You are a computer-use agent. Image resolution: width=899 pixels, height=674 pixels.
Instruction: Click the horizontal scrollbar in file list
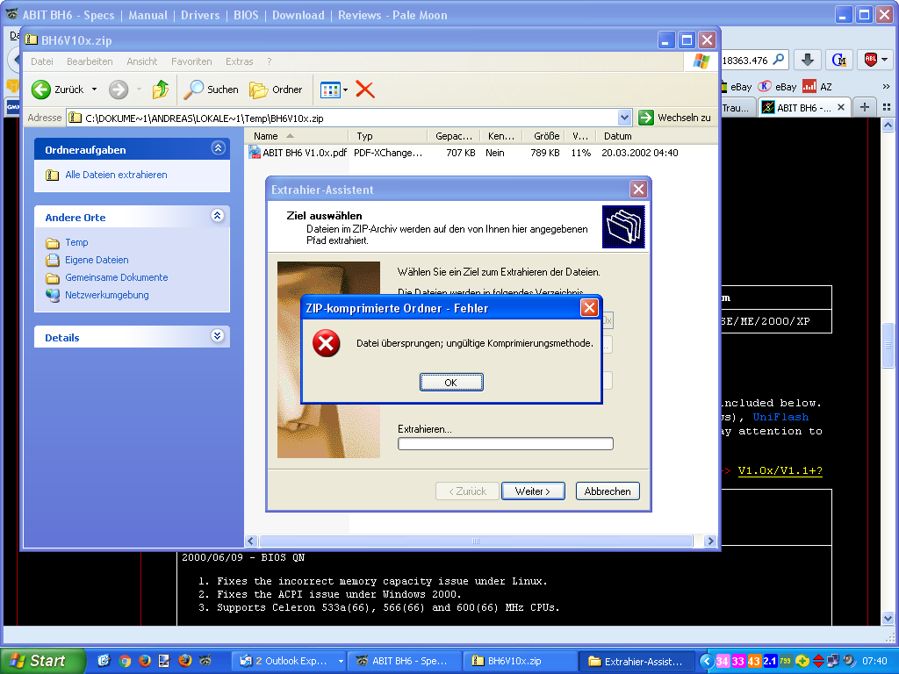click(x=476, y=541)
